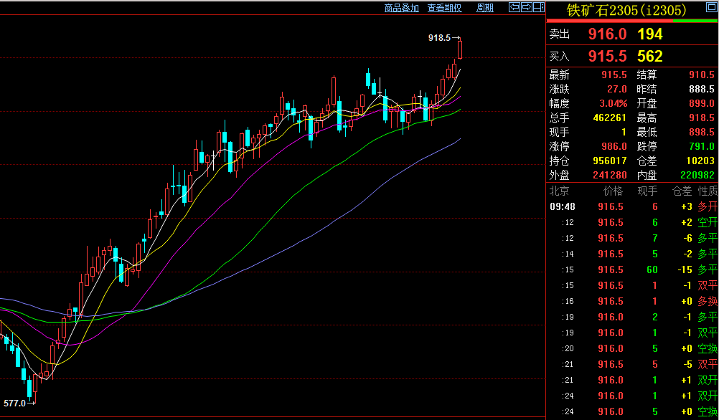The height and width of the screenshot is (420, 719).
Task: Select the 09:48 trade row
Action: [631, 206]
